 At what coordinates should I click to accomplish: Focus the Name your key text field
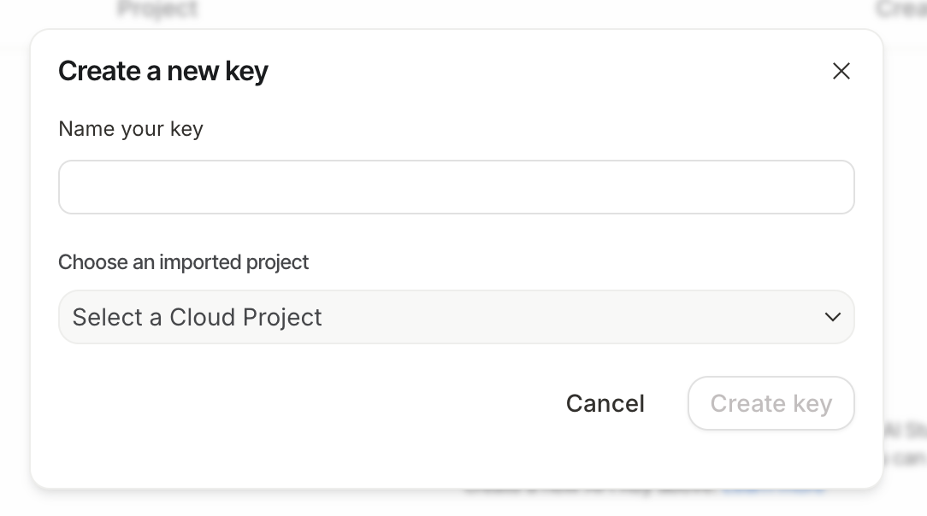[456, 187]
